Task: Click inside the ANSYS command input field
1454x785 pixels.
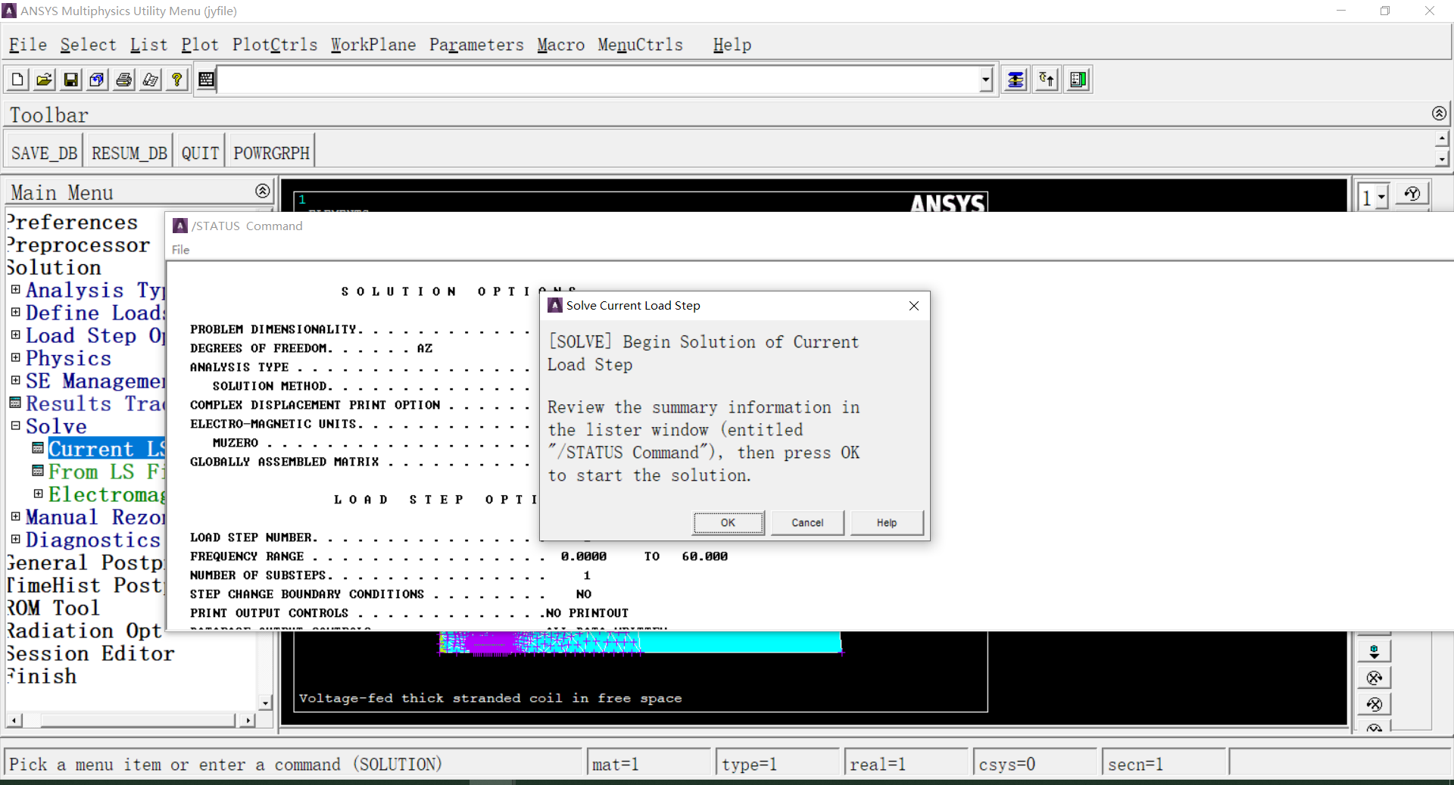Action: click(598, 79)
